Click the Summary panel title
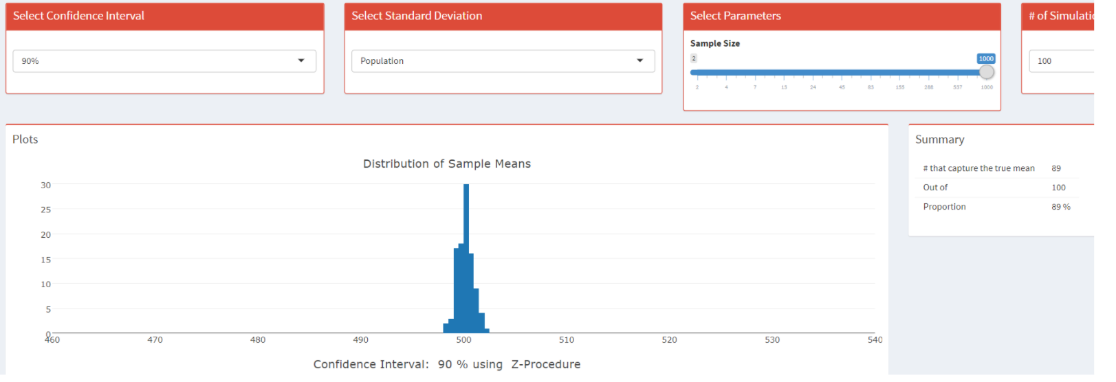Viewport: 1116px width, 382px height. [x=939, y=139]
